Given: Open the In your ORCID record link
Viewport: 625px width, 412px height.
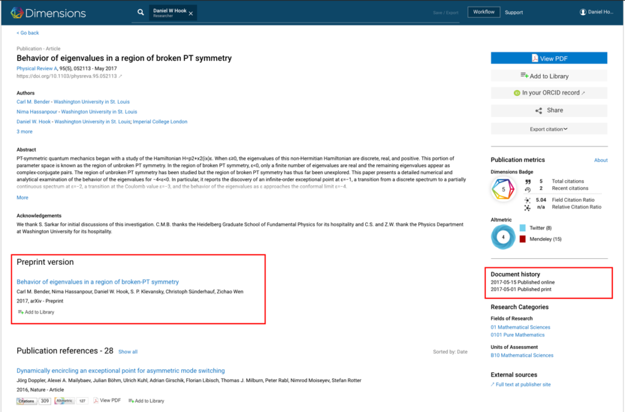Looking at the screenshot, I should tap(549, 93).
